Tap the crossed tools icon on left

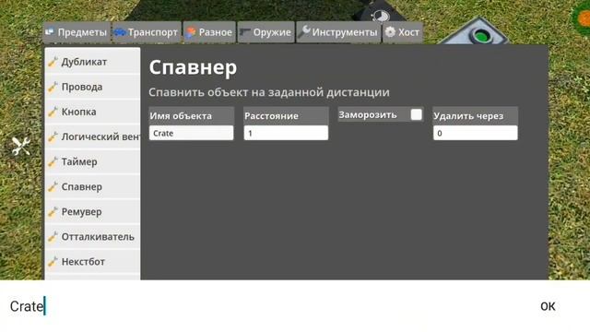pos(20,146)
